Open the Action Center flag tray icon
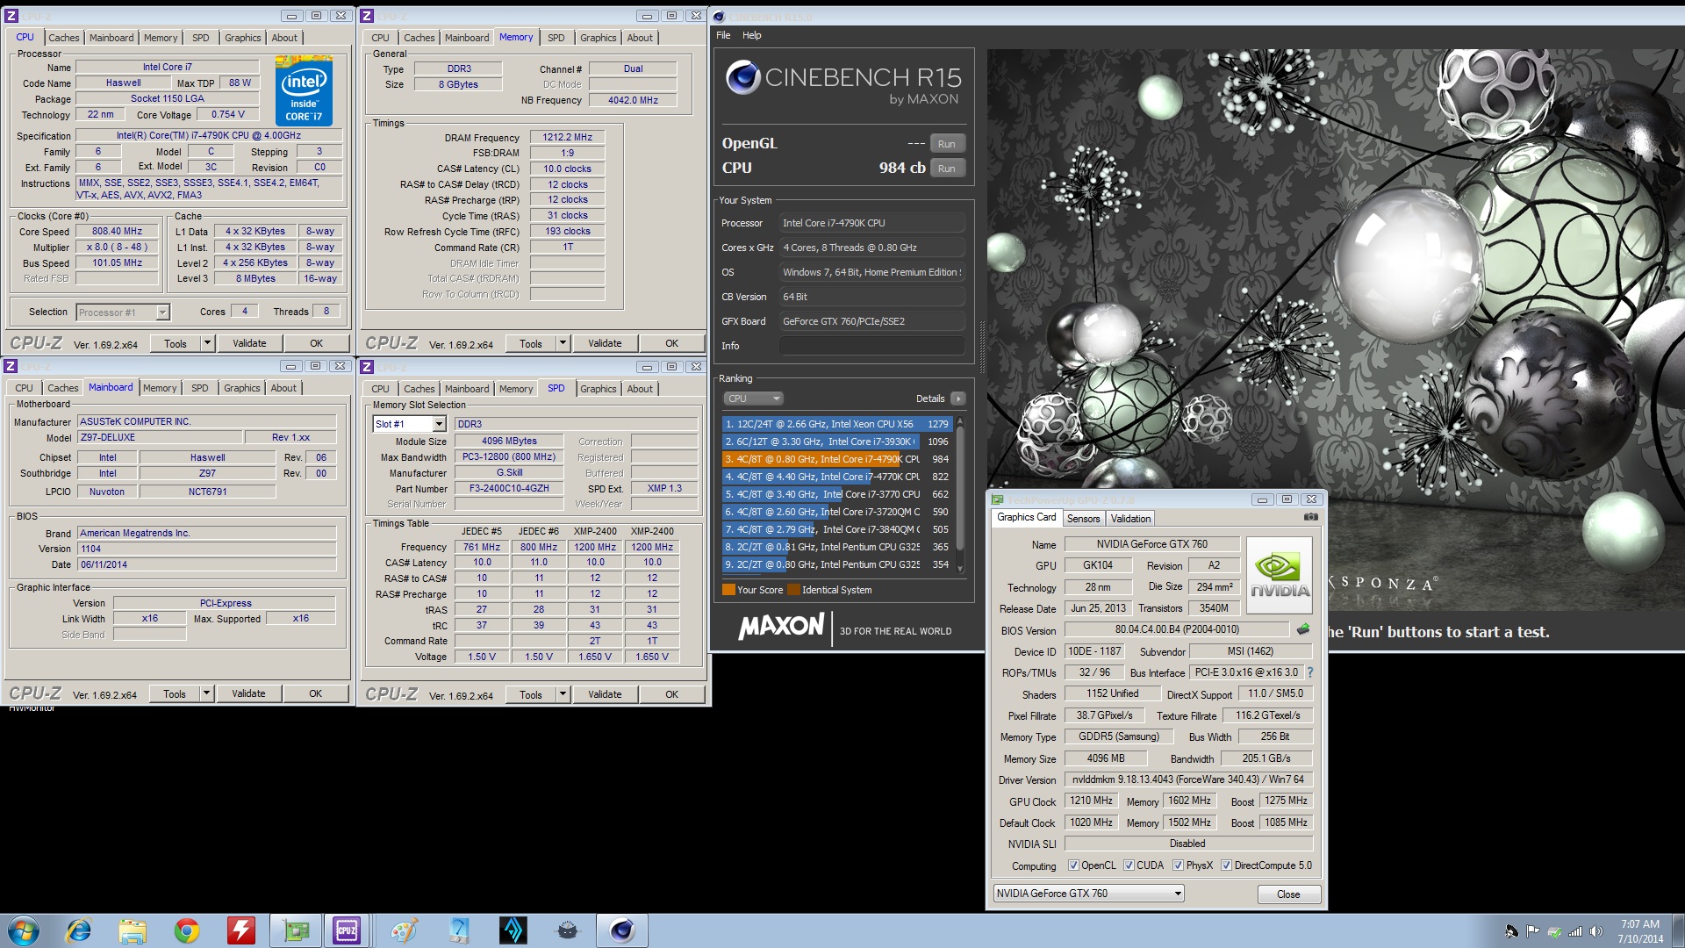 1532,931
